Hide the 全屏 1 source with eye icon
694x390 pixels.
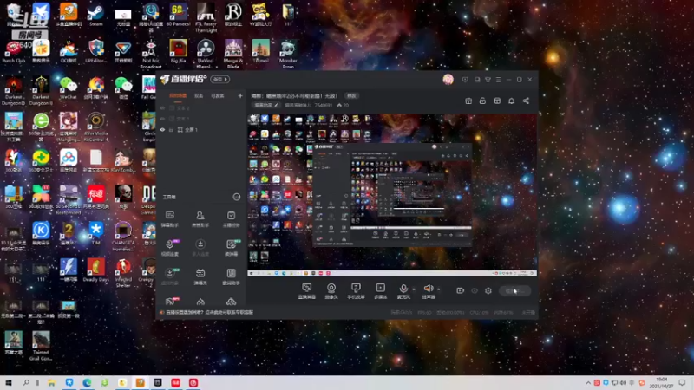[162, 130]
